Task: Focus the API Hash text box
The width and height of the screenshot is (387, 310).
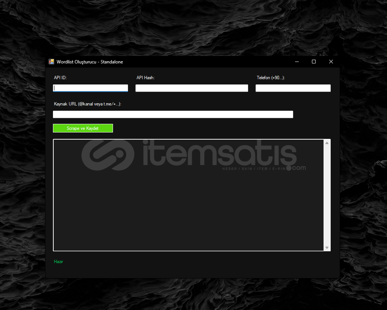Action: click(192, 88)
